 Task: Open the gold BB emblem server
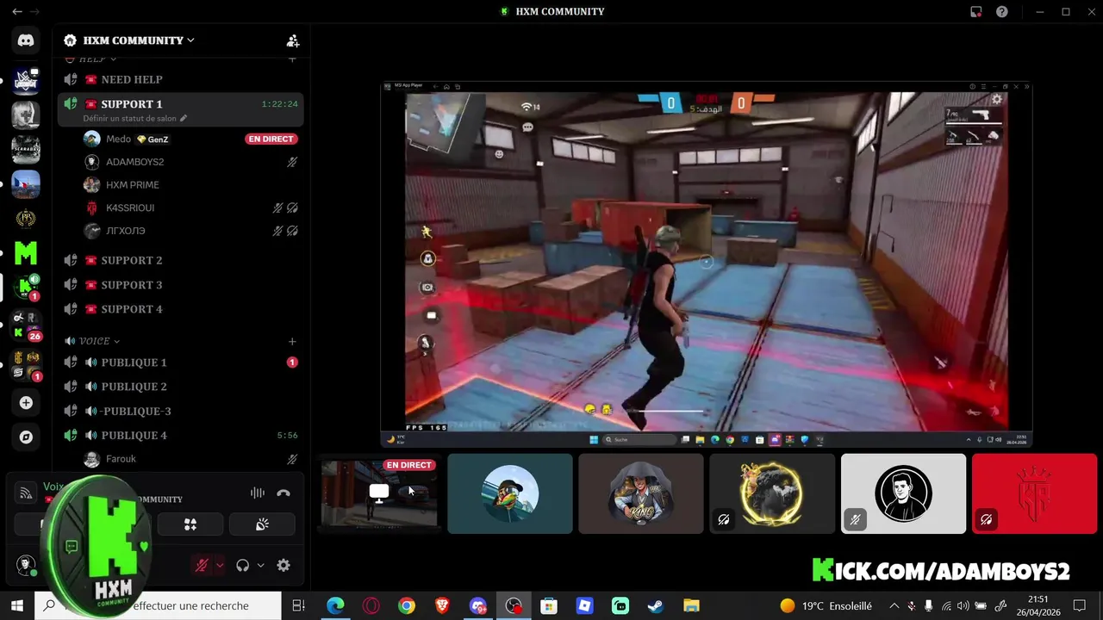(26, 219)
